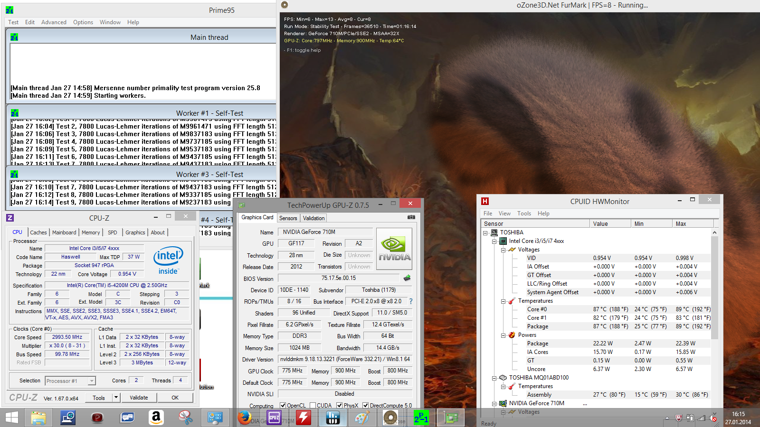Collapse the TOSHIBA MQ01ABD100 drive node
This screenshot has height=427, width=760.
click(494, 378)
